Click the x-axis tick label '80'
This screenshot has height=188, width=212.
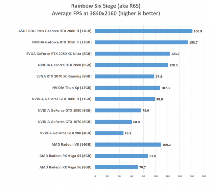tap(143, 176)
